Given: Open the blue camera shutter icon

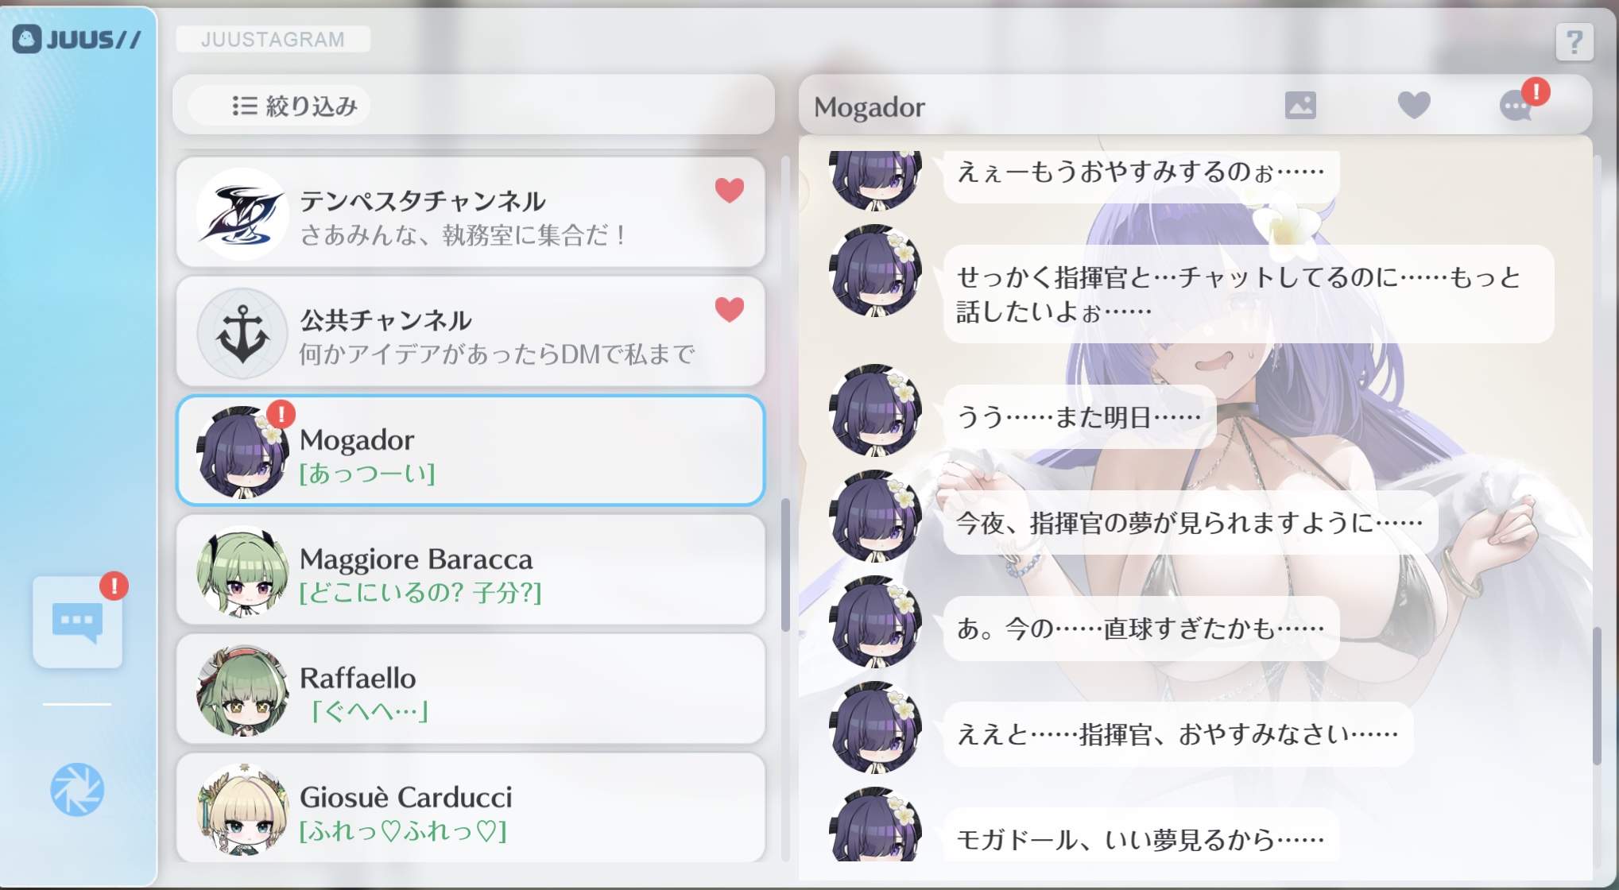Looking at the screenshot, I should pos(77,790).
